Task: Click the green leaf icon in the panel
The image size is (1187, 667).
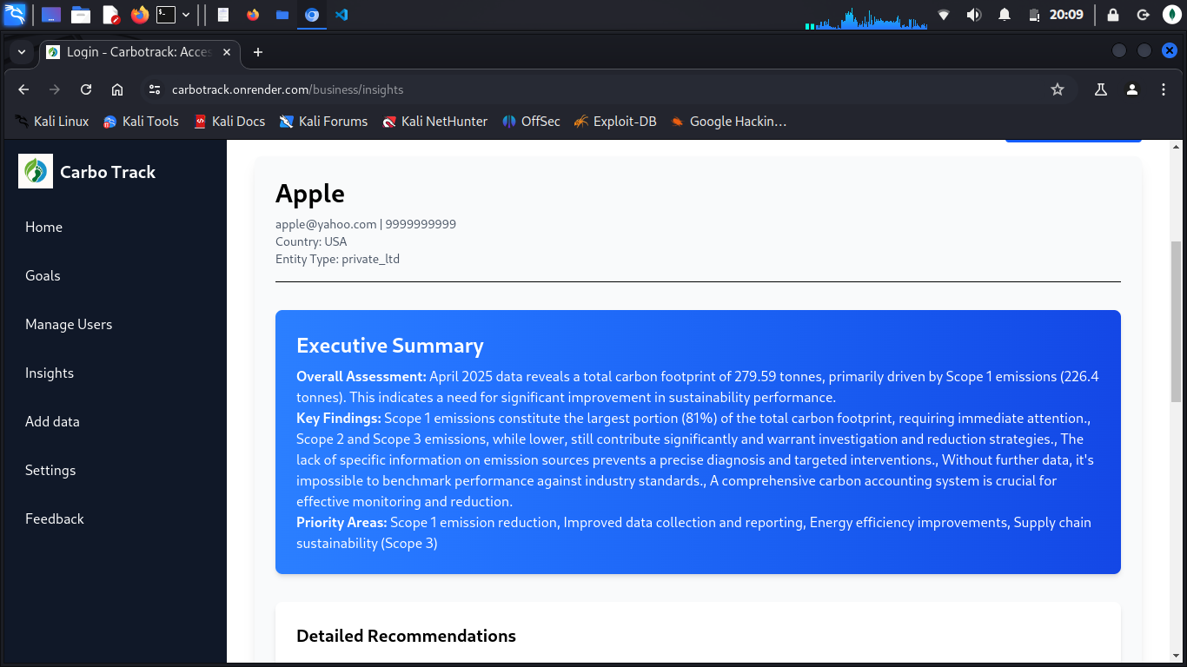Action: tap(1171, 15)
